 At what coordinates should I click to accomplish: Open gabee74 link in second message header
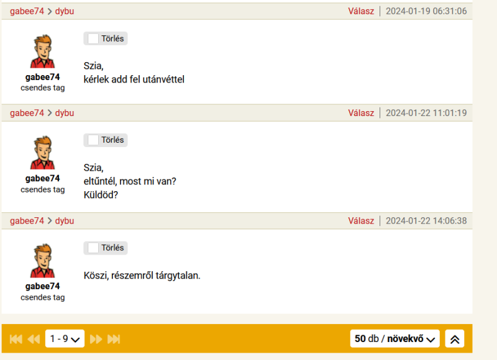coord(27,113)
